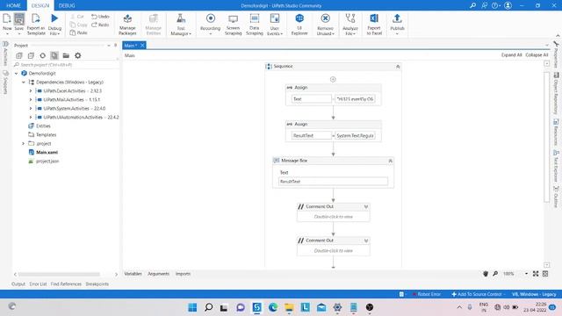This screenshot has height=316, width=562.
Task: Expand the .project folder
Action: 24,143
